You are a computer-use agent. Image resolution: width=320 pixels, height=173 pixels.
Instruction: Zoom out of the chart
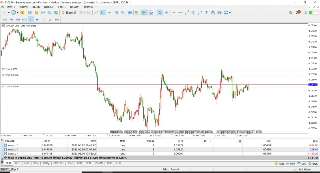point(123,12)
